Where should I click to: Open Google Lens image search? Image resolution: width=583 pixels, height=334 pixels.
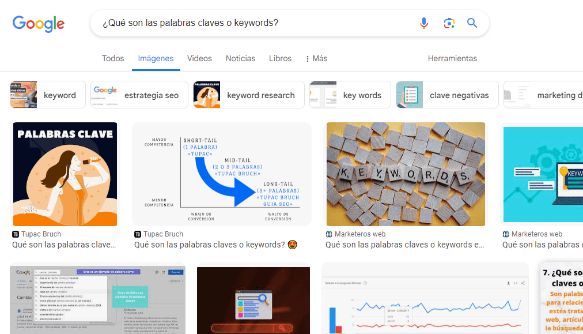click(x=449, y=22)
